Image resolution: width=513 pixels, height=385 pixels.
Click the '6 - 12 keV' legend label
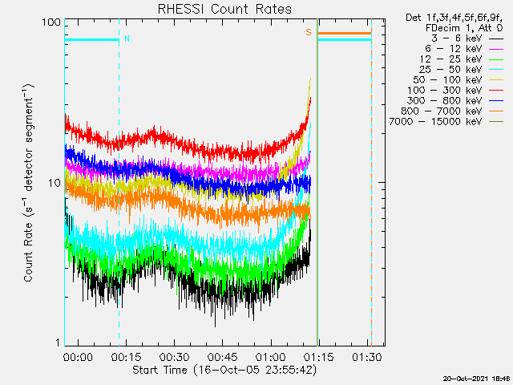[x=454, y=49]
